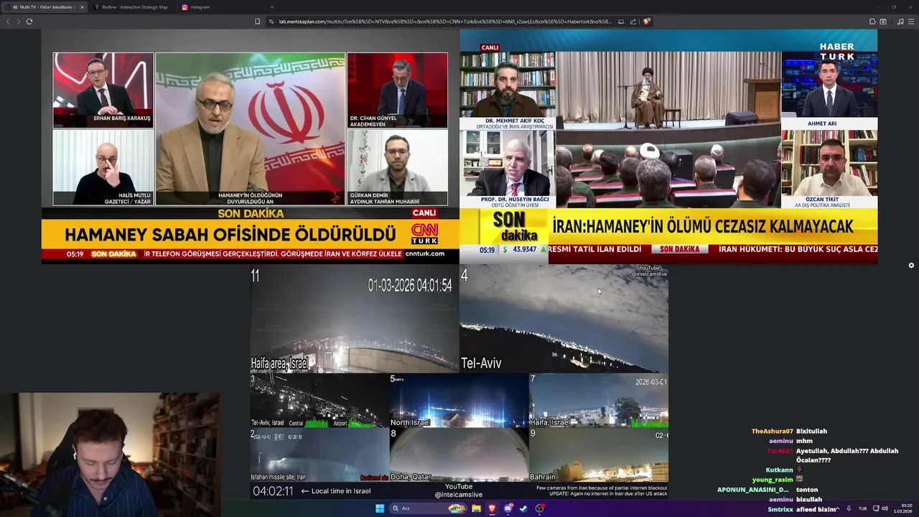Screen dimensions: 919x517
Task: Open new browser tab with plus
Action: (x=271, y=7)
